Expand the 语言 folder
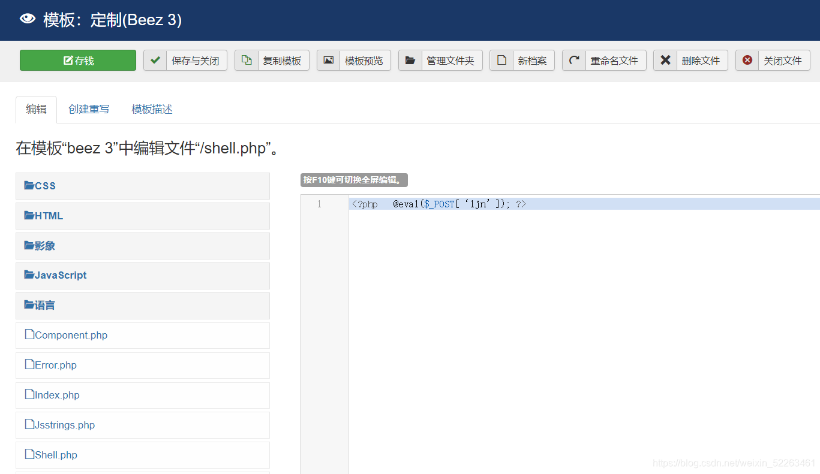This screenshot has width=820, height=474. [143, 305]
